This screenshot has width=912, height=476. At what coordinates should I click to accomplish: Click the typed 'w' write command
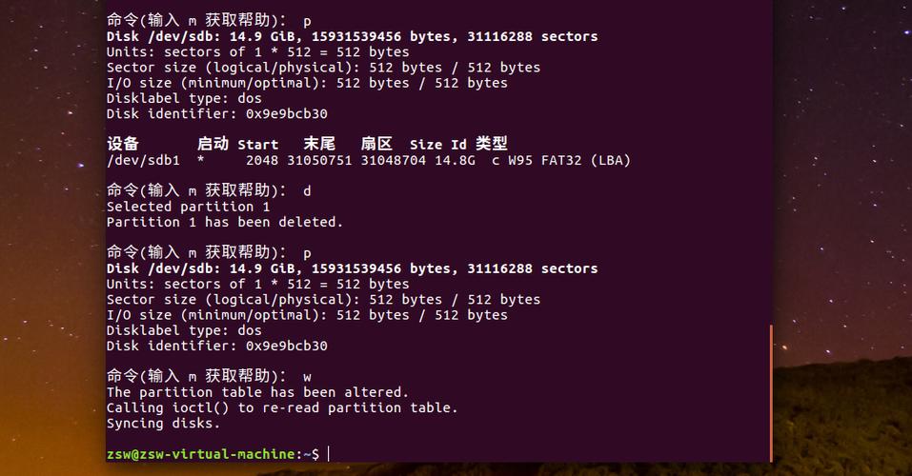point(307,377)
